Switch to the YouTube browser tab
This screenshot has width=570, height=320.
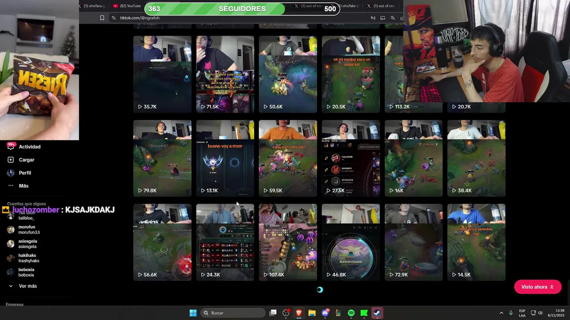pyautogui.click(x=127, y=6)
